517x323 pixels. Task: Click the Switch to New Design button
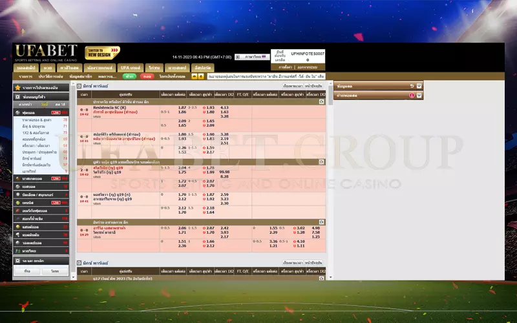(x=103, y=53)
